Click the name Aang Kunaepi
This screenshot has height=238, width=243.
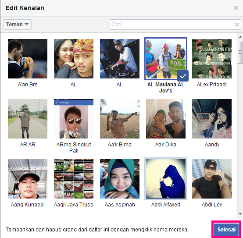pos(28,205)
